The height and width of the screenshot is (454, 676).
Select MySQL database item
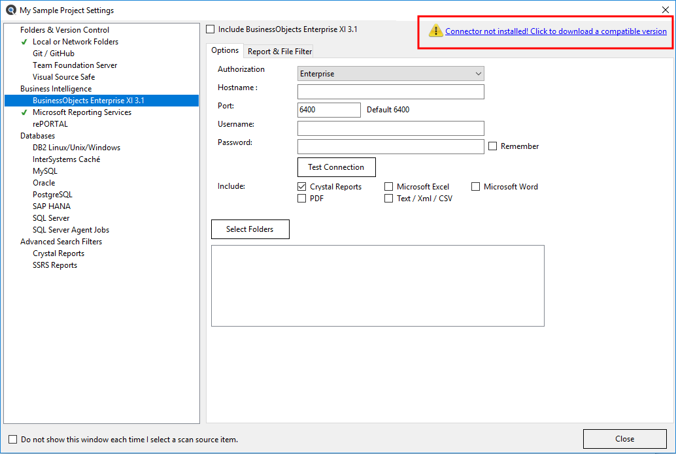[x=45, y=171]
